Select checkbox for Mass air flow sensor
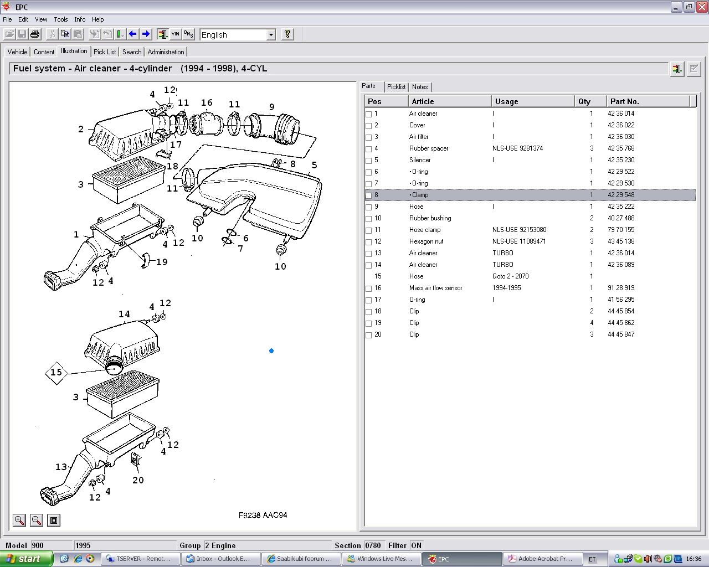This screenshot has height=567, width=709. [369, 288]
